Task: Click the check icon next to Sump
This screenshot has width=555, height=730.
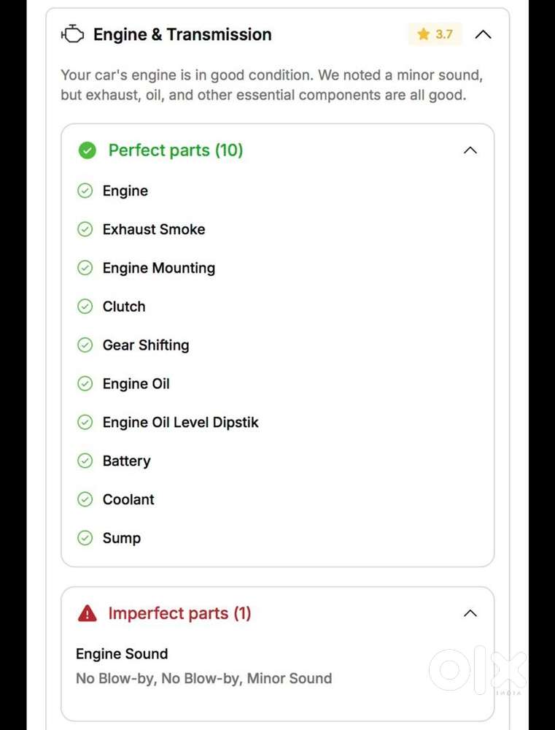Action: (x=85, y=538)
